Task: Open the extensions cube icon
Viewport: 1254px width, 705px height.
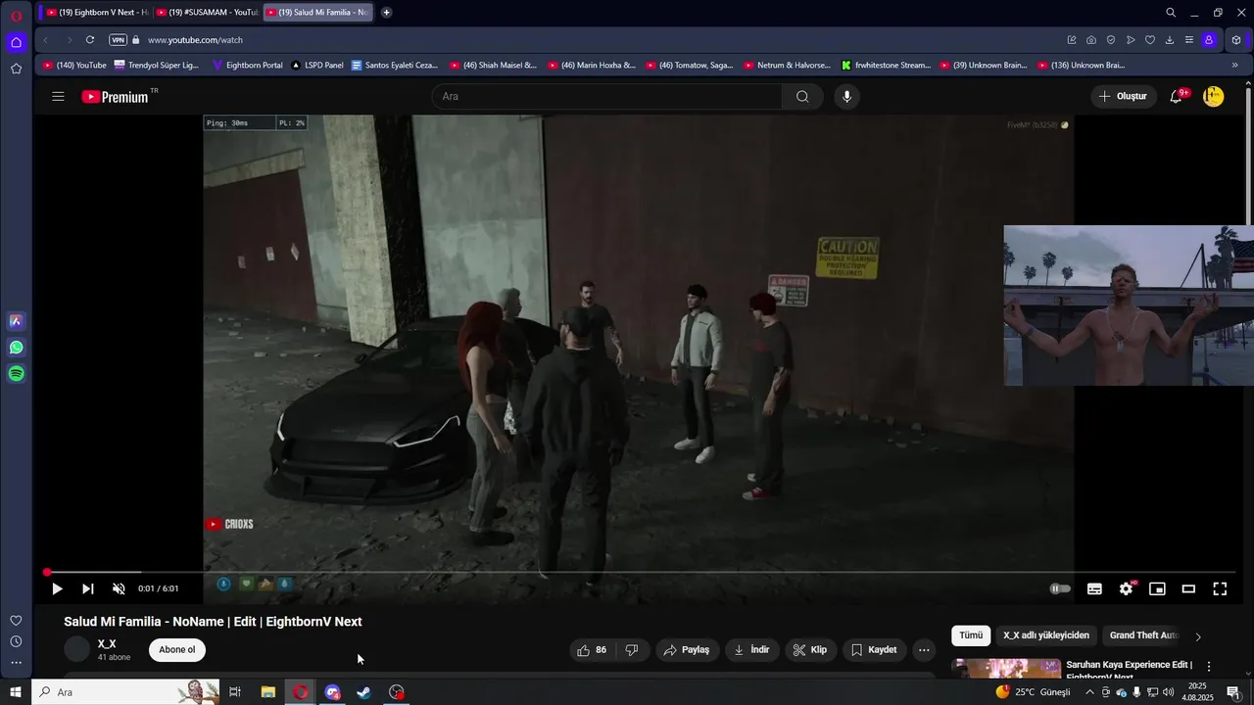Action: pyautogui.click(x=1236, y=40)
